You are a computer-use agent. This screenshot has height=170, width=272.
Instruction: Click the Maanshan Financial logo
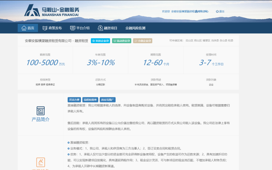point(51,10)
